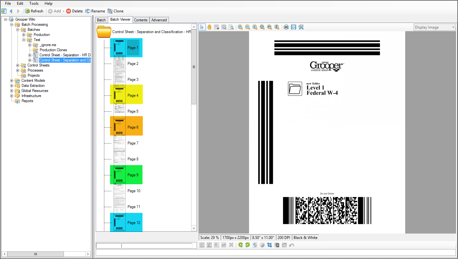The image size is (458, 259).
Task: Click the page magnifier tool icon
Action: pos(231,27)
